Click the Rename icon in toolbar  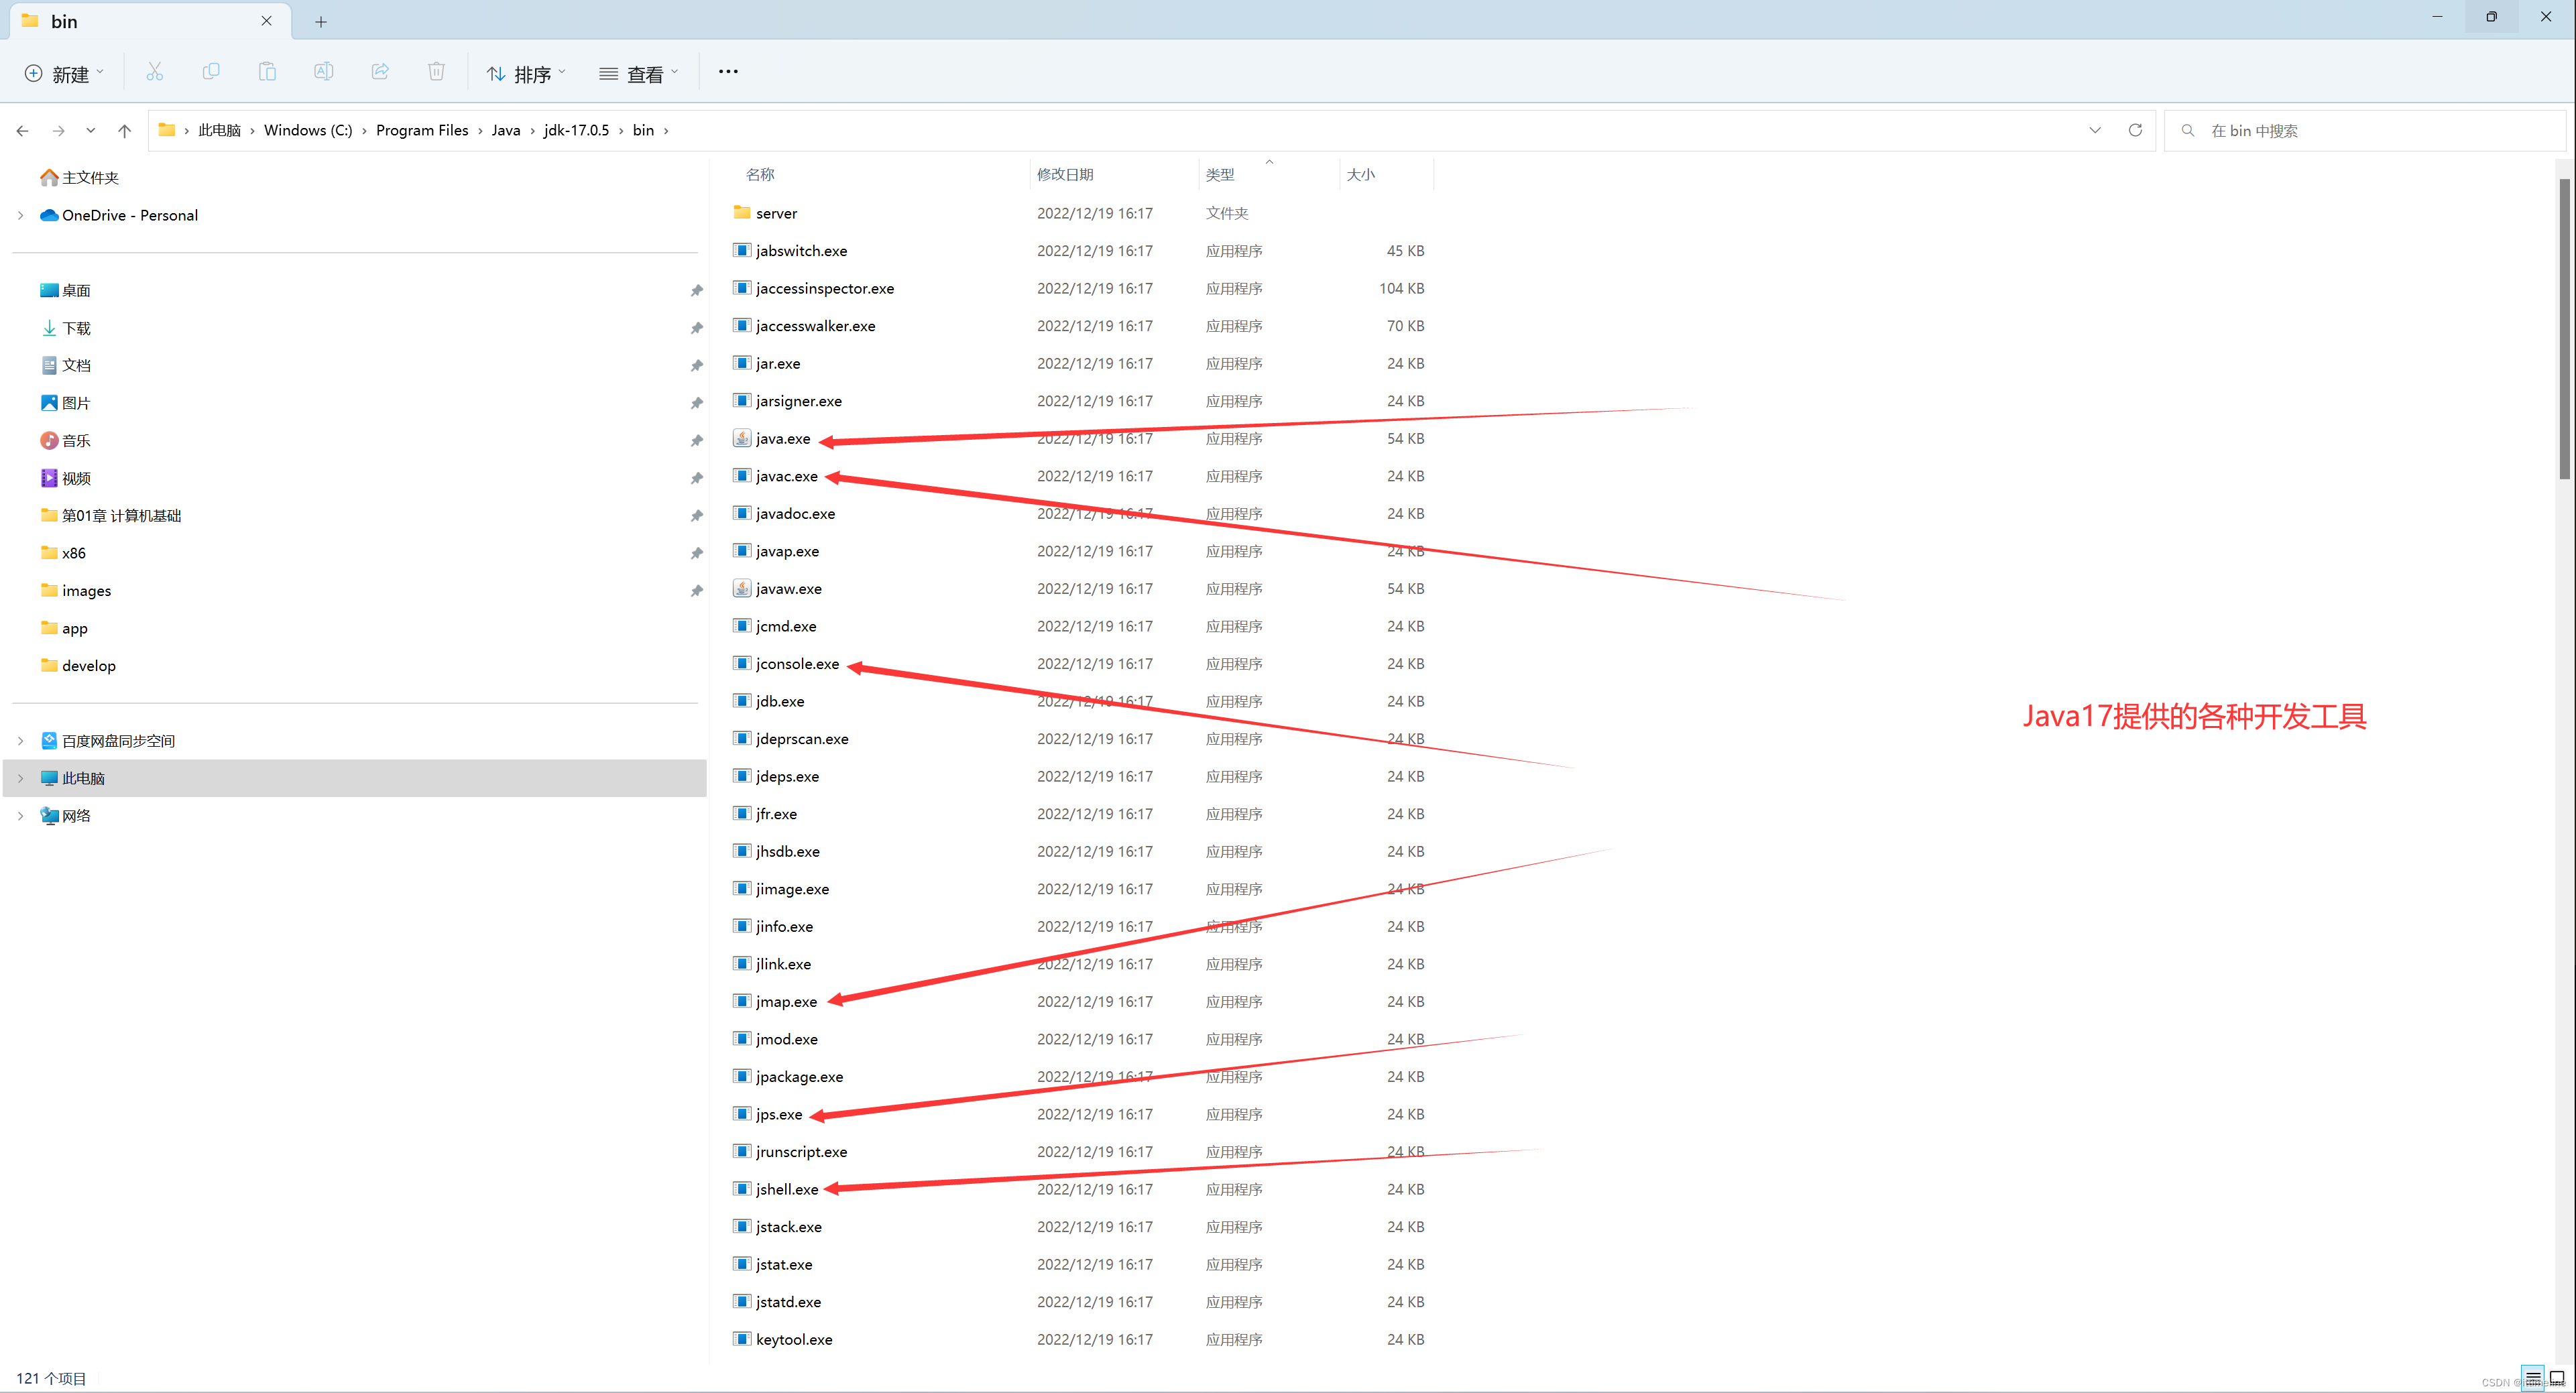(323, 72)
